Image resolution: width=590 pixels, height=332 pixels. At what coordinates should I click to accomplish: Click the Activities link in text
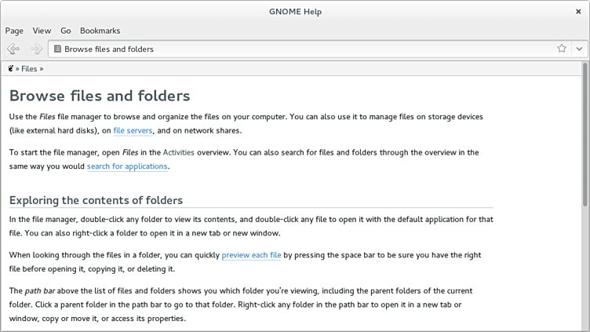coord(179,152)
